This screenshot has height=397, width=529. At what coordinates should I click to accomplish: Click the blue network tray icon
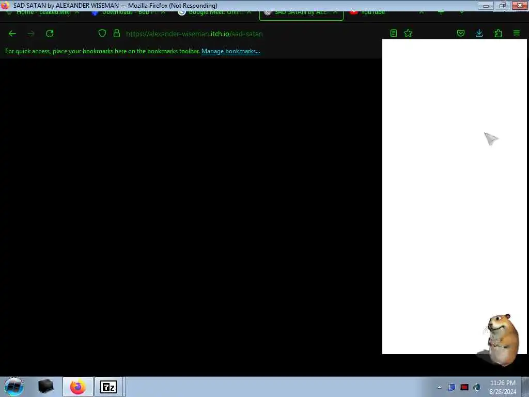452,387
